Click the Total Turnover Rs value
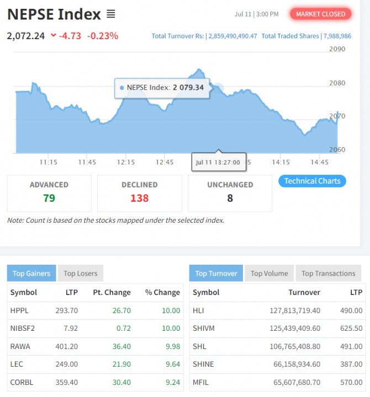Screen dimensions: 370x397 (x=232, y=36)
